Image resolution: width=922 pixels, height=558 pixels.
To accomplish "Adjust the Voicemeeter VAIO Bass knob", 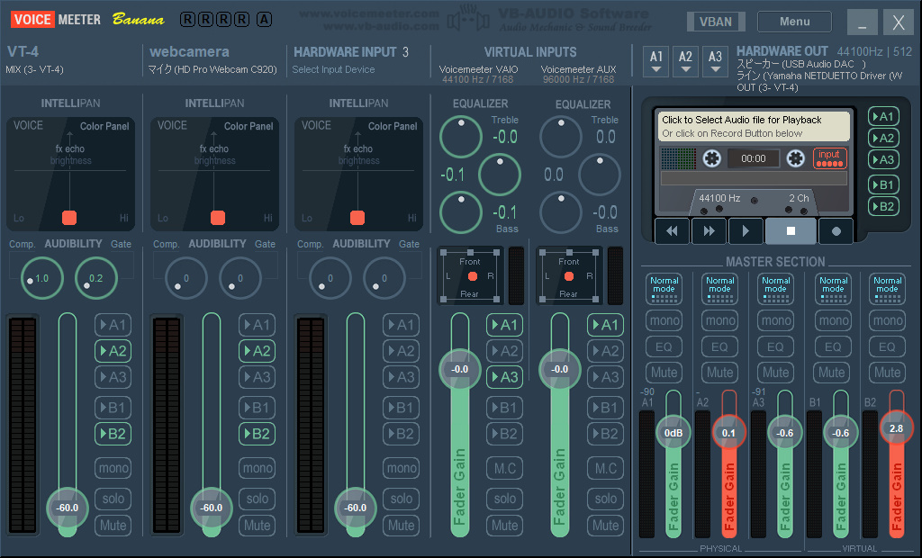I will 461,213.
